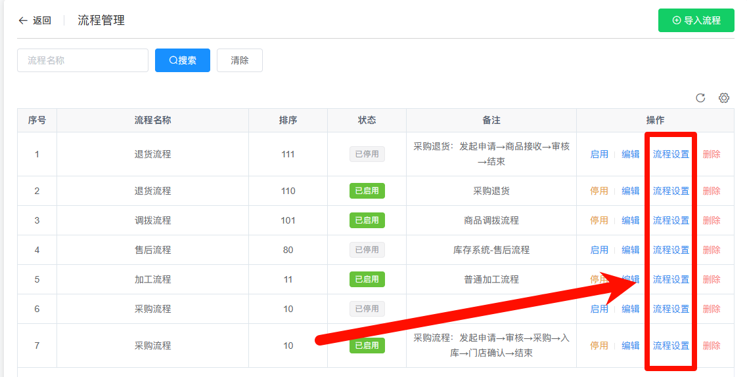
Task: Click the 已停用 status tag in row 1
Action: point(367,154)
